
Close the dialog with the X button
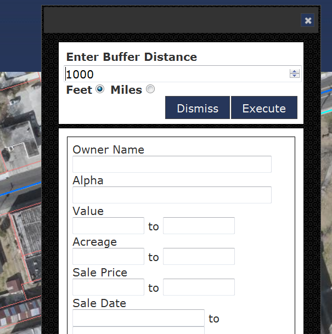(x=307, y=20)
